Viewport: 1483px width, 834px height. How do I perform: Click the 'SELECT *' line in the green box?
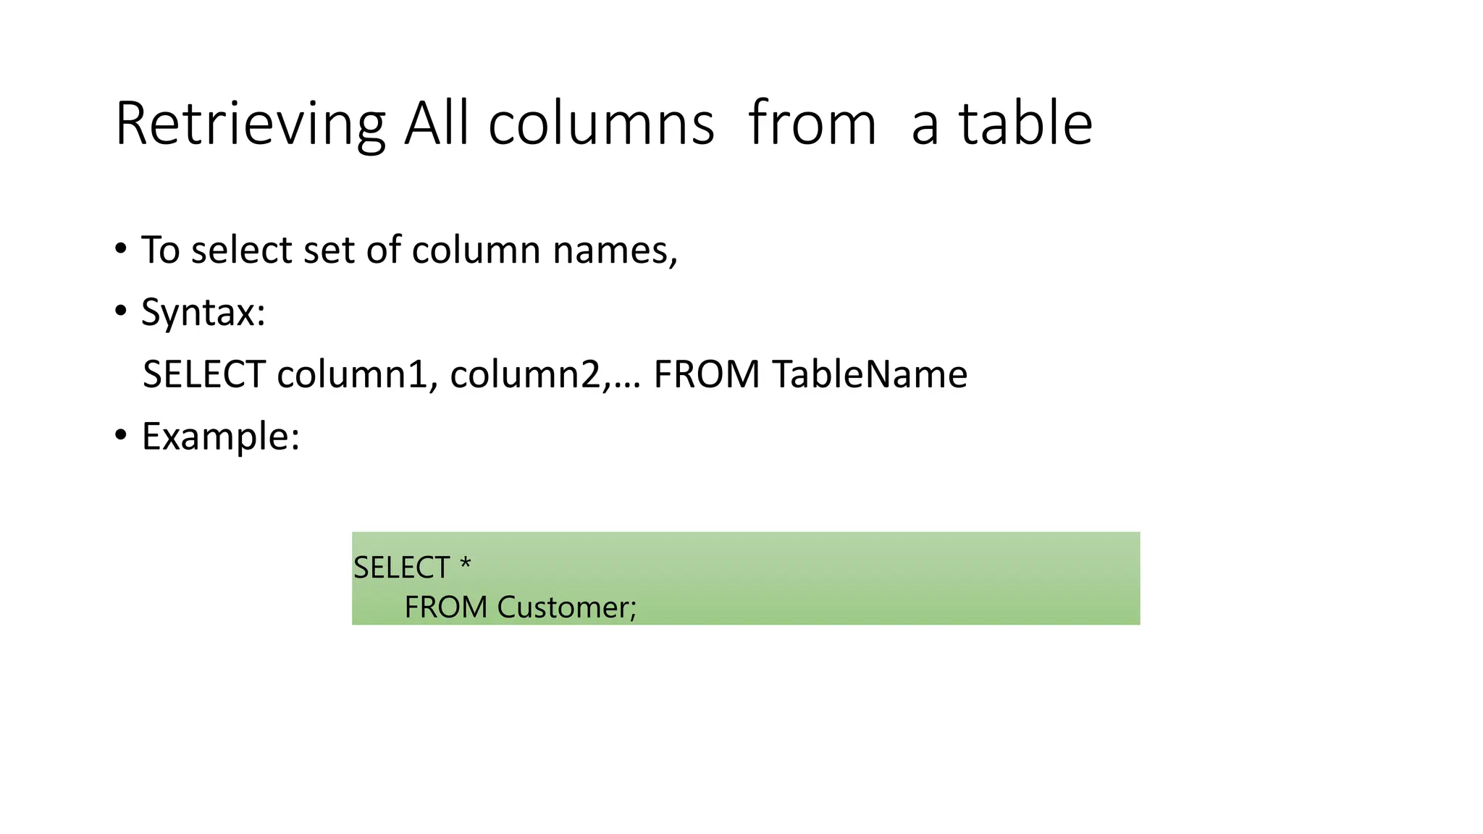pos(412,568)
